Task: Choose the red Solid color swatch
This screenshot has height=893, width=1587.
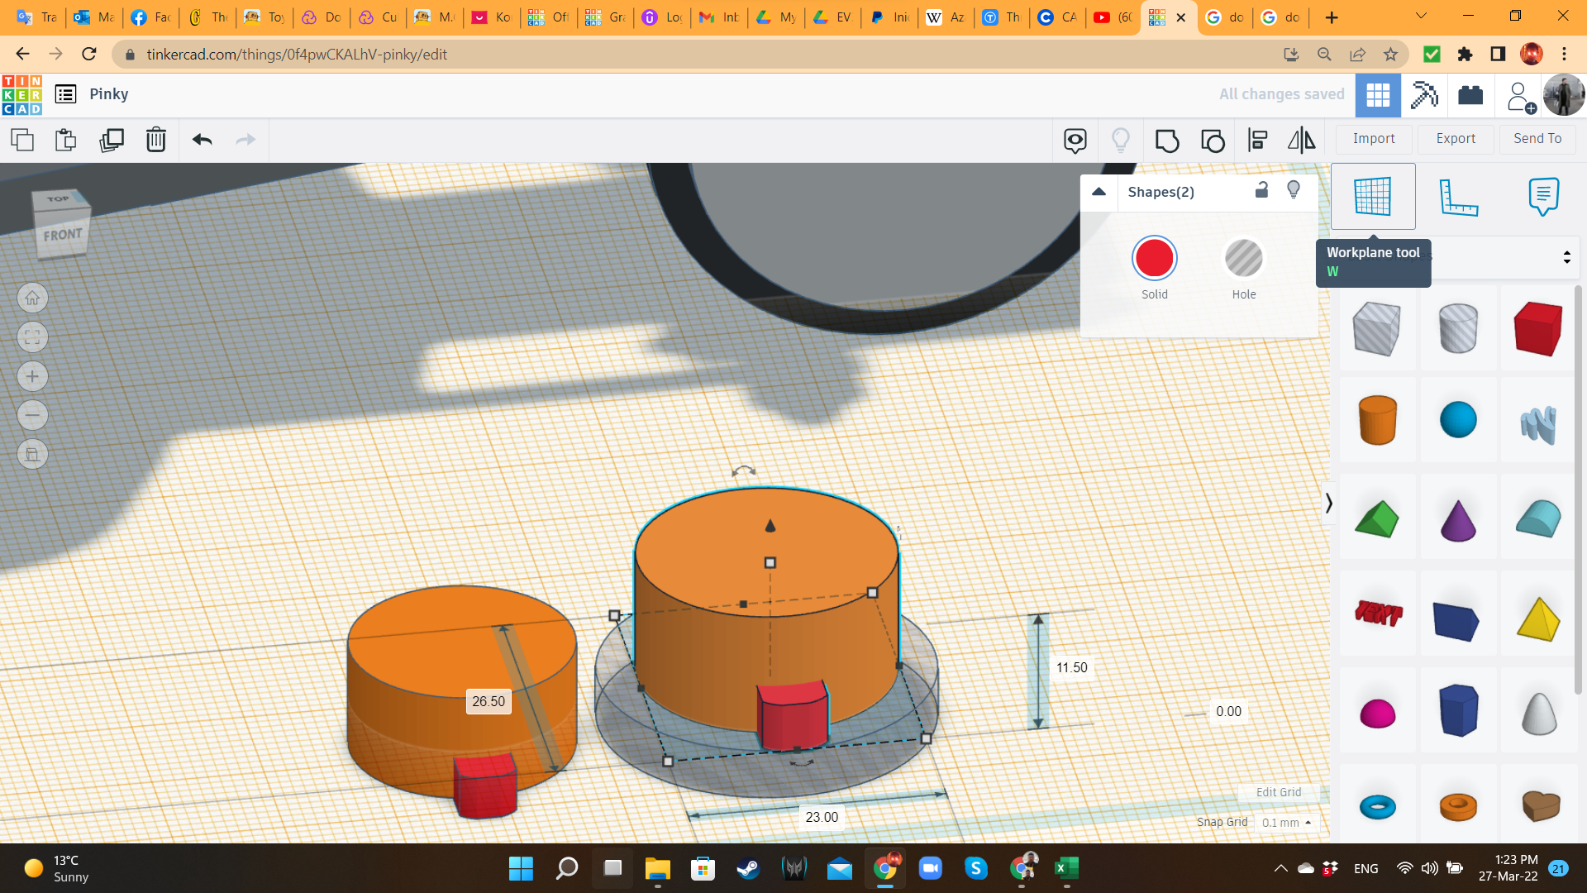Action: 1154,259
